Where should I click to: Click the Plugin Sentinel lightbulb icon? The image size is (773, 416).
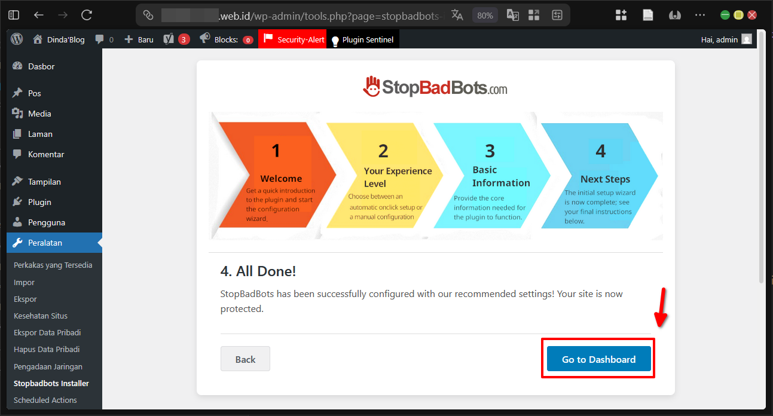[335, 39]
